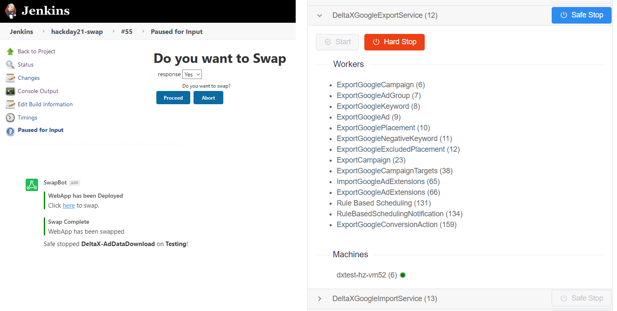The width and height of the screenshot is (617, 311).
Task: Click the Jenkins breadcrumb item
Action: coord(22,31)
